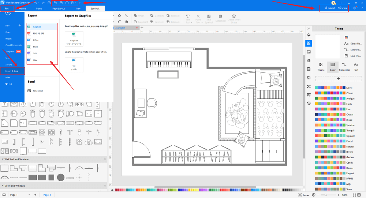Click the Print icon in quick access toolbar
Screen dimensions: 366x198
click(x=67, y=3)
